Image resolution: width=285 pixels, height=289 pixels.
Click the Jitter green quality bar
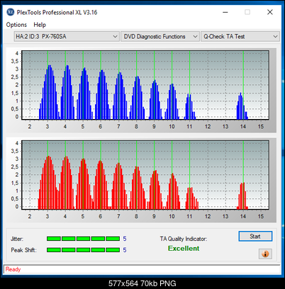83,239
